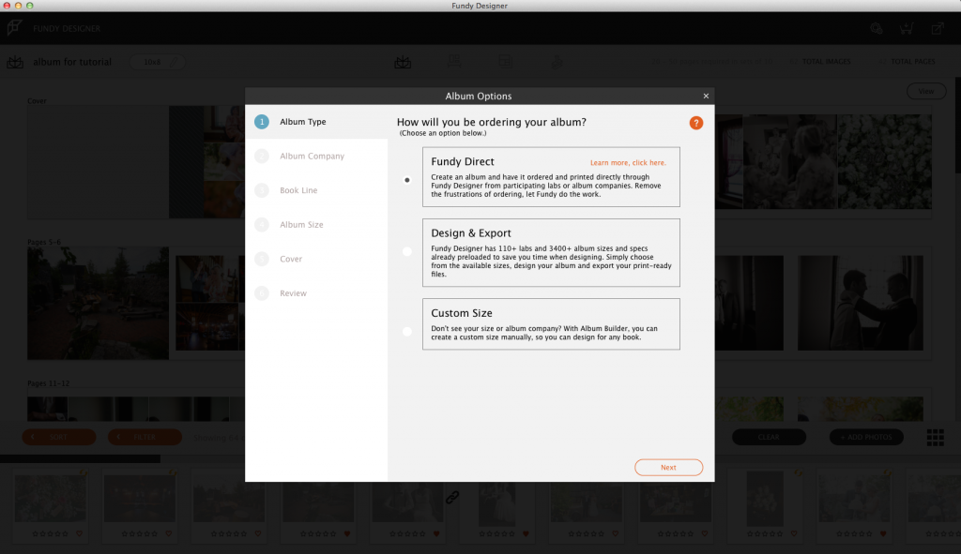The height and width of the screenshot is (554, 961).
Task: Click the horizontal scrollbar above the filmstrip
Action: 81,458
